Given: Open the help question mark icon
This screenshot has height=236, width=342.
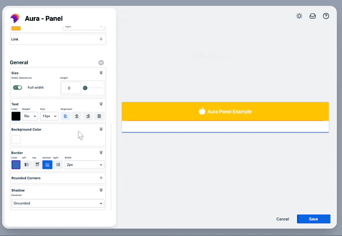Looking at the screenshot, I should (x=326, y=16).
